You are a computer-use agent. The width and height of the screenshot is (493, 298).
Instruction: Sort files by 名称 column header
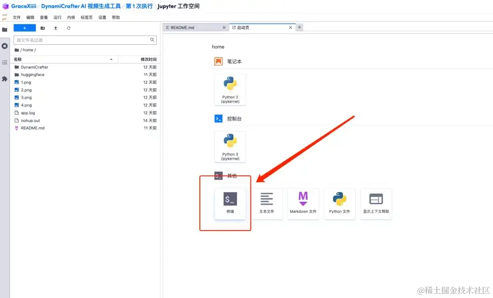click(65, 59)
